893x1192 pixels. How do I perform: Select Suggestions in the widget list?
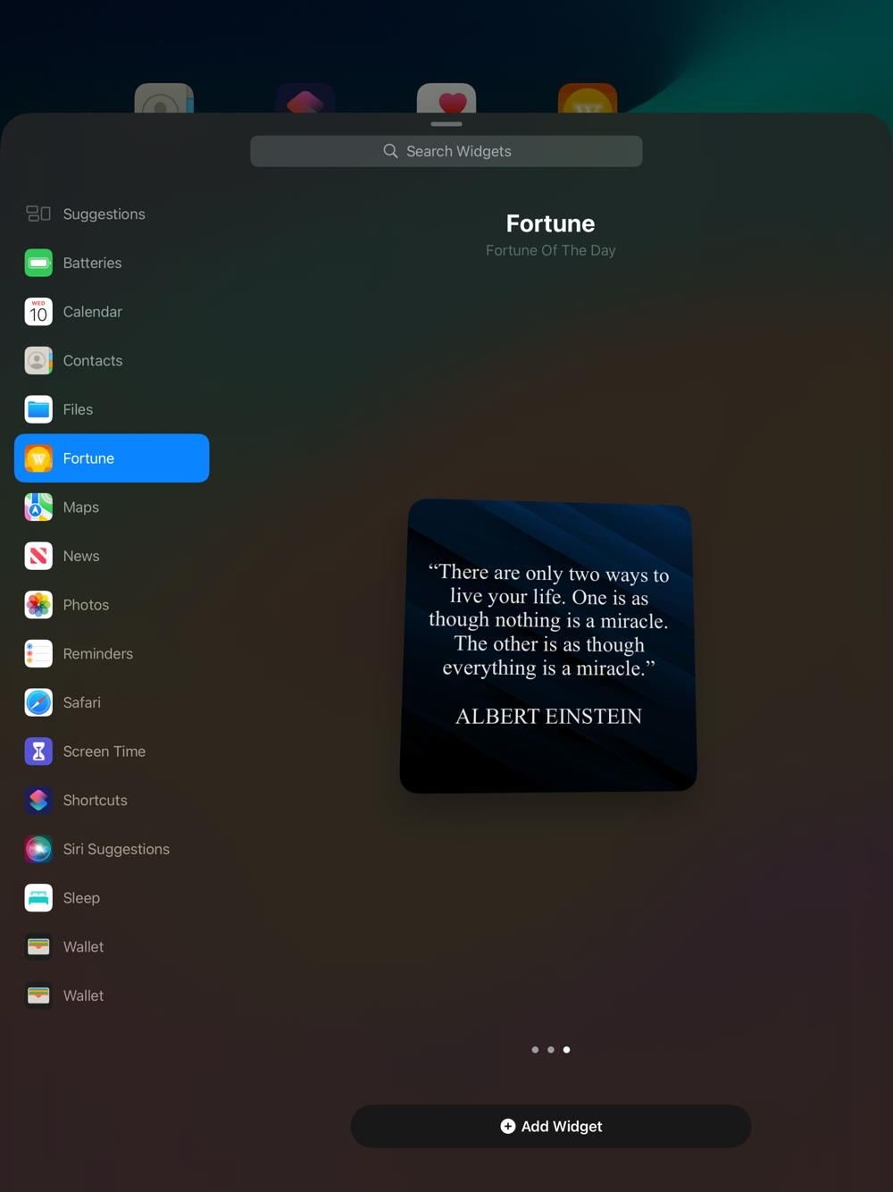(x=112, y=214)
